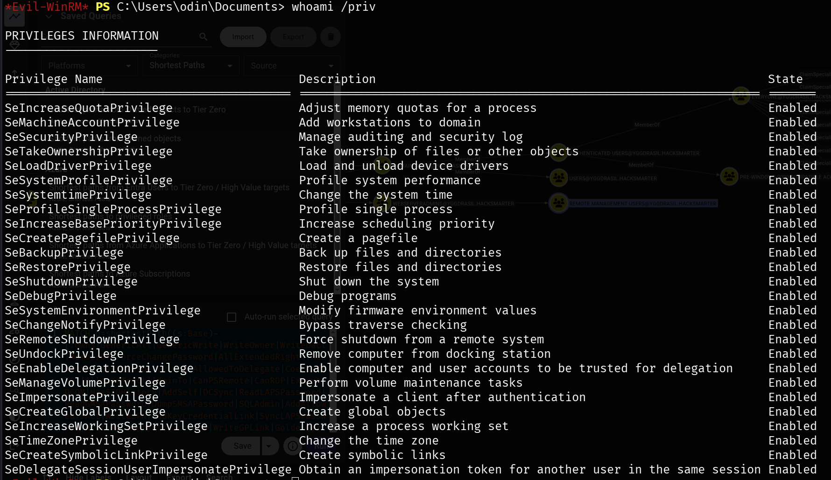The image size is (831, 480).
Task: Click 'SeIncreaseWorkingSetPrivilege' text
Action: (106, 426)
